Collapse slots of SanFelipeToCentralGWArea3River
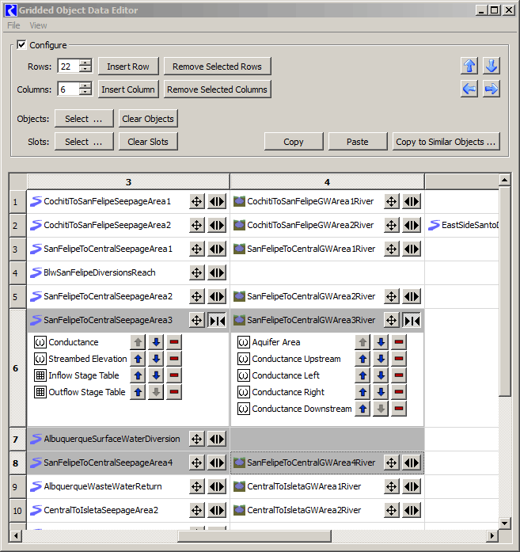520x552 pixels. point(412,321)
